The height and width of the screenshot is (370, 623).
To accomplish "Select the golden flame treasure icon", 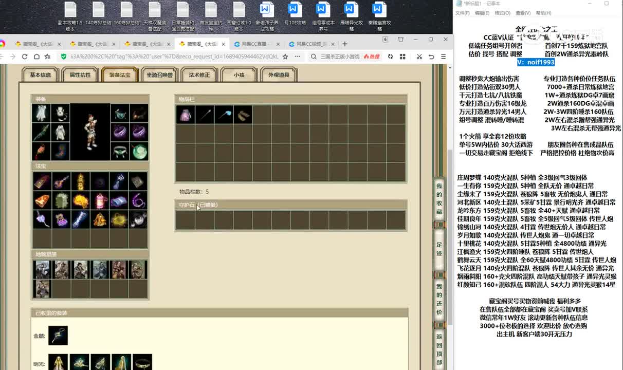I will point(80,200).
